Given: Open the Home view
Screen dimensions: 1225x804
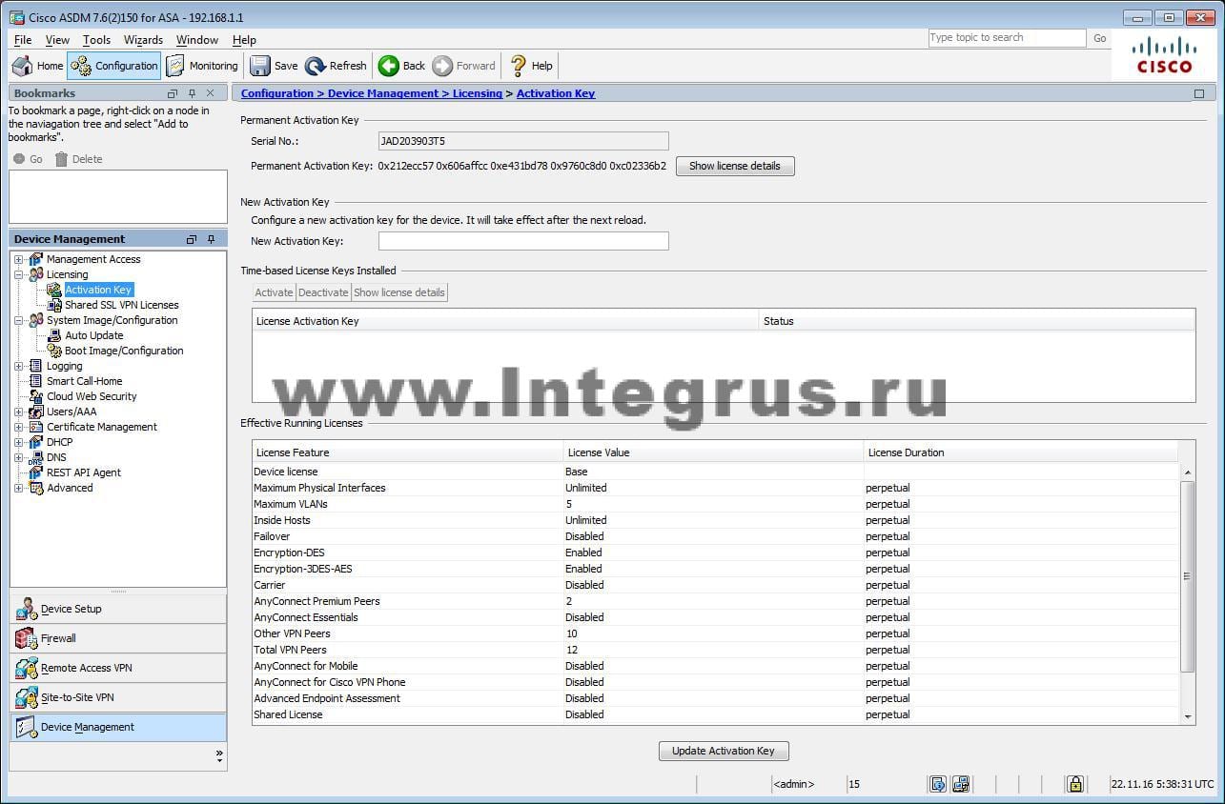Looking at the screenshot, I should [37, 66].
